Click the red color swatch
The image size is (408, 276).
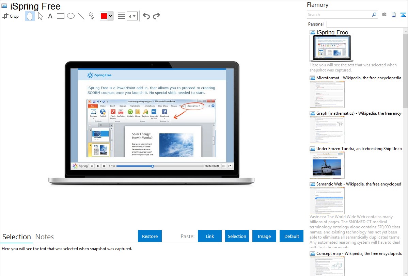[x=104, y=16]
